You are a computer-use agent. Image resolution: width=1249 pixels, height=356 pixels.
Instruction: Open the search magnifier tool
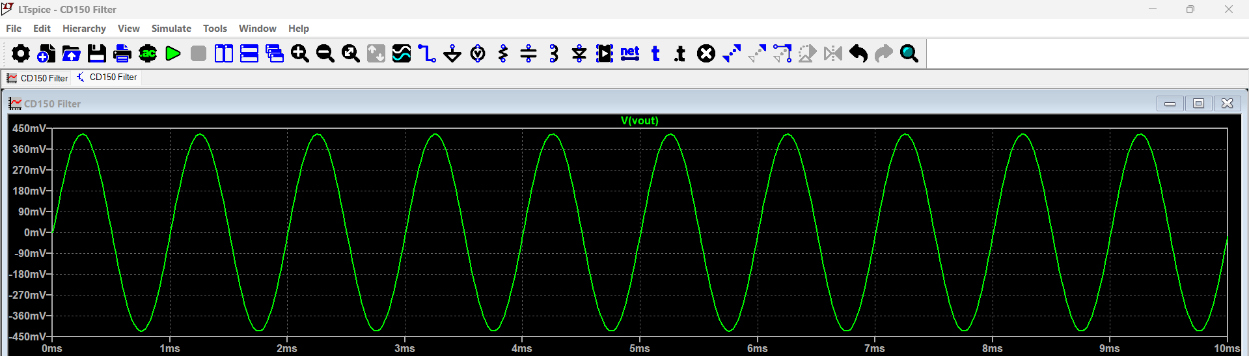(x=909, y=53)
